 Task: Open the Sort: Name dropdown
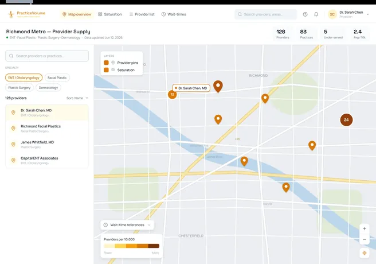click(77, 98)
